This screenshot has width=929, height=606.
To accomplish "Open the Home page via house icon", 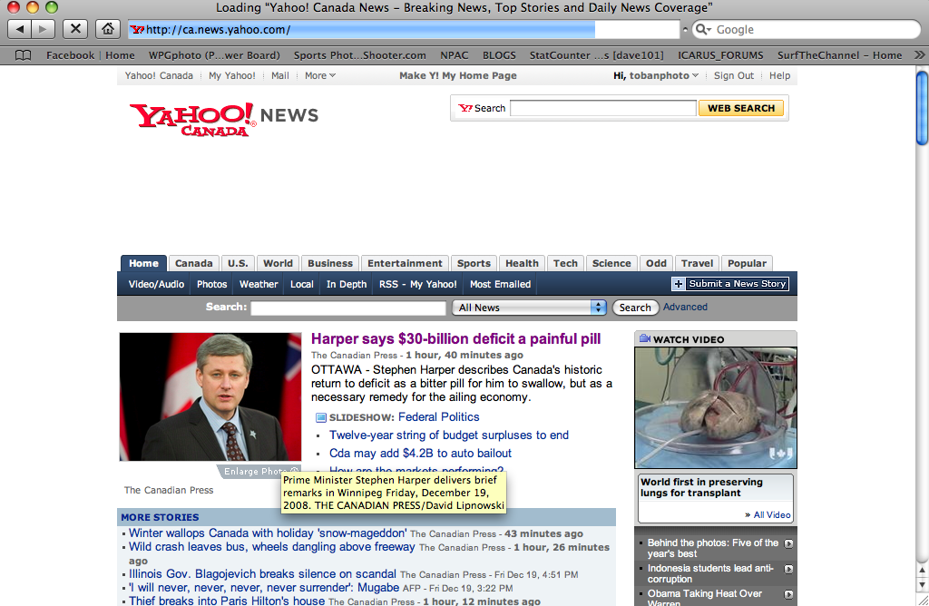I will (107, 29).
